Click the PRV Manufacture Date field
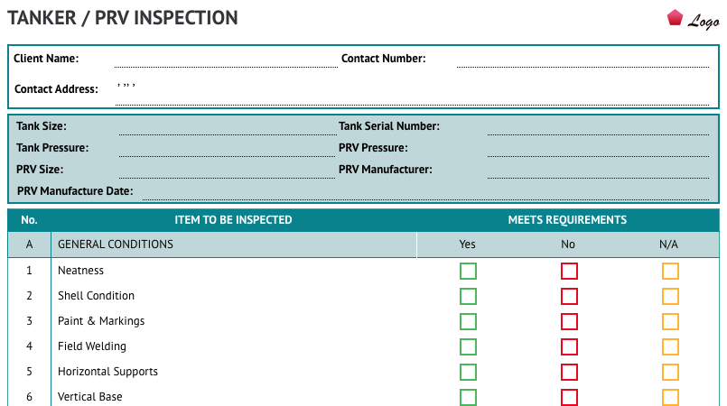The width and height of the screenshot is (727, 406). coord(425,191)
